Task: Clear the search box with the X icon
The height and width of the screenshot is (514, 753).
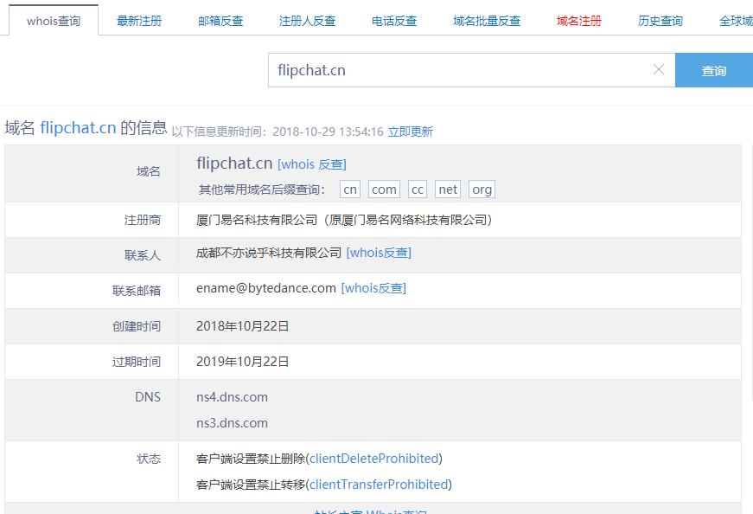Action: tap(659, 70)
